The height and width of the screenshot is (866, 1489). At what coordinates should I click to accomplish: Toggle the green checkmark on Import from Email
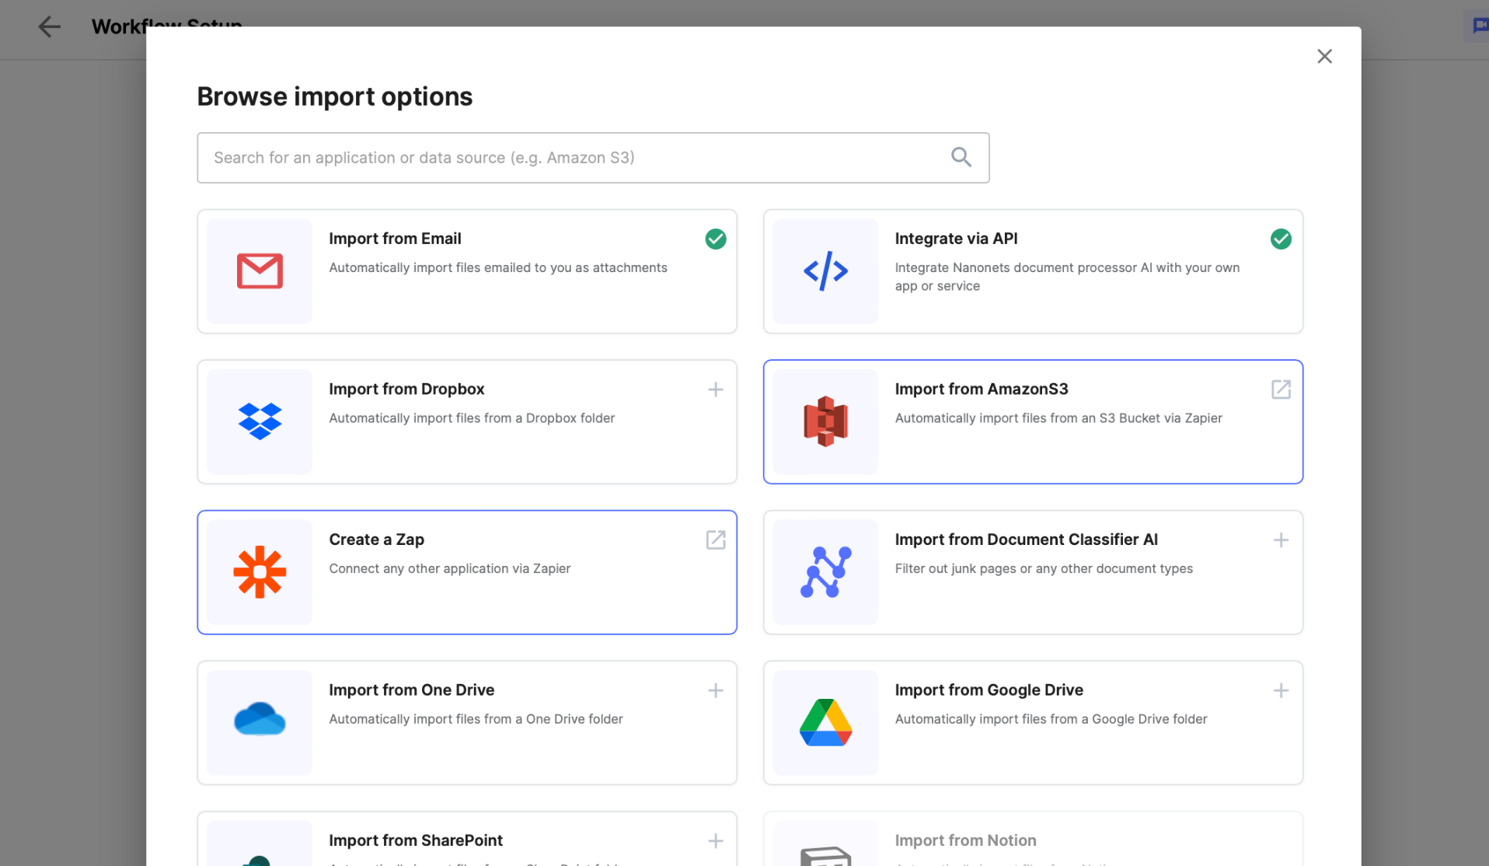click(x=715, y=239)
